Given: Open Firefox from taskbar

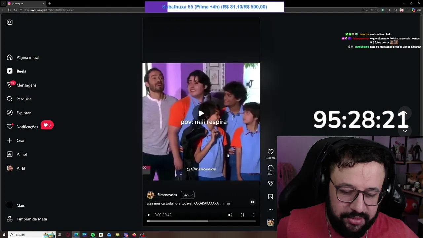Looking at the screenshot, I should (x=134, y=235).
